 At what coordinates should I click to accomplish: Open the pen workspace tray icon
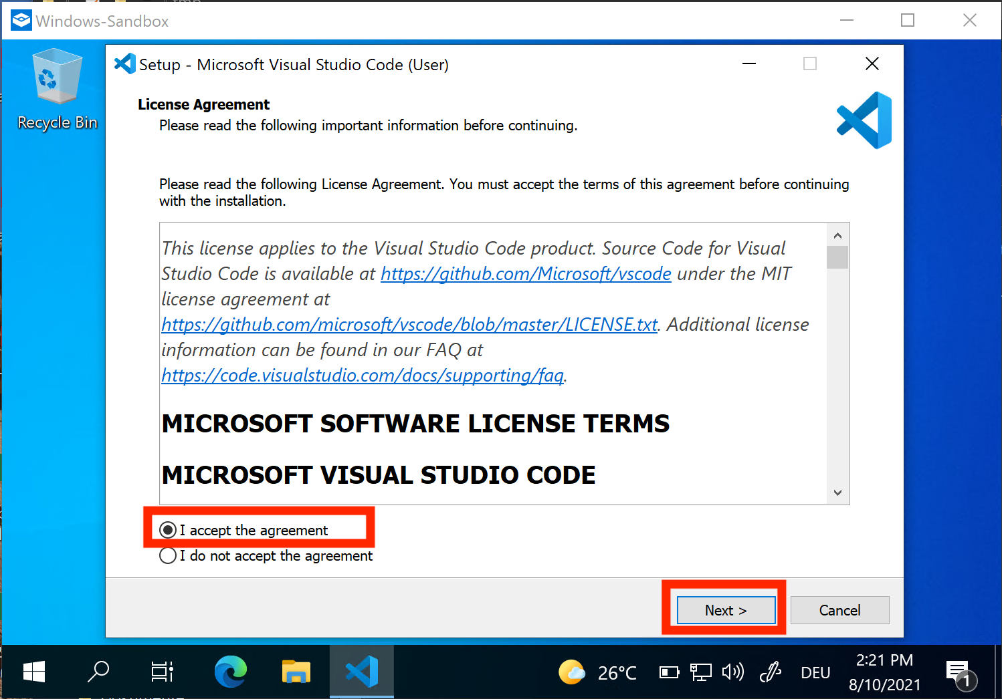pyautogui.click(x=771, y=672)
